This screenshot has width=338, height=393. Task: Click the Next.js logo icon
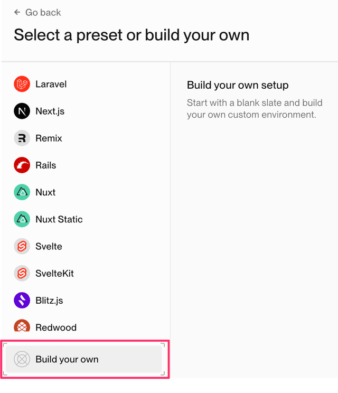(22, 111)
